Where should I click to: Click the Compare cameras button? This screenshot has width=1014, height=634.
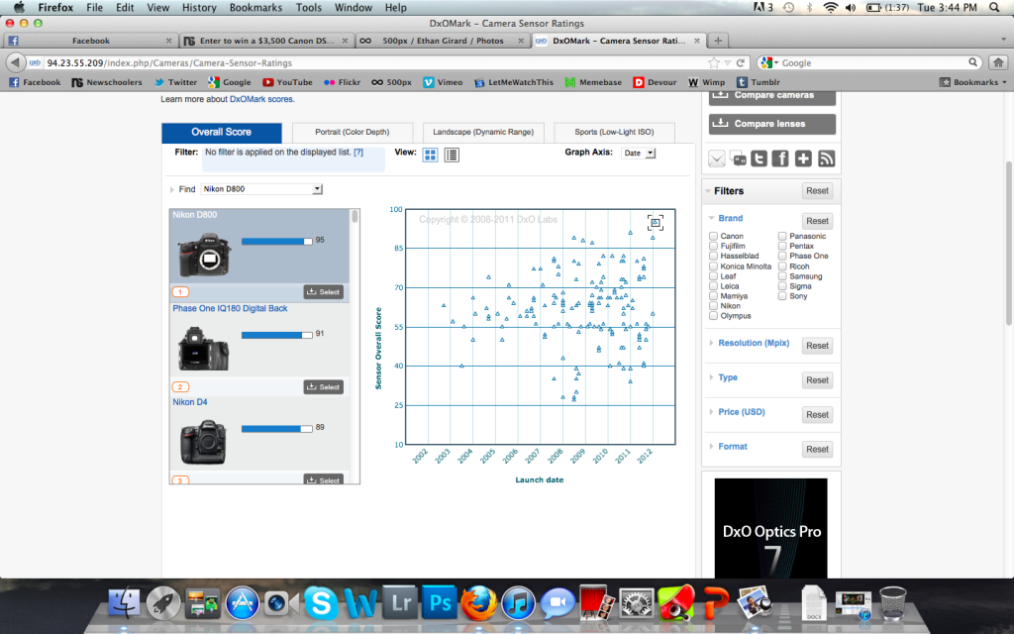tap(771, 96)
